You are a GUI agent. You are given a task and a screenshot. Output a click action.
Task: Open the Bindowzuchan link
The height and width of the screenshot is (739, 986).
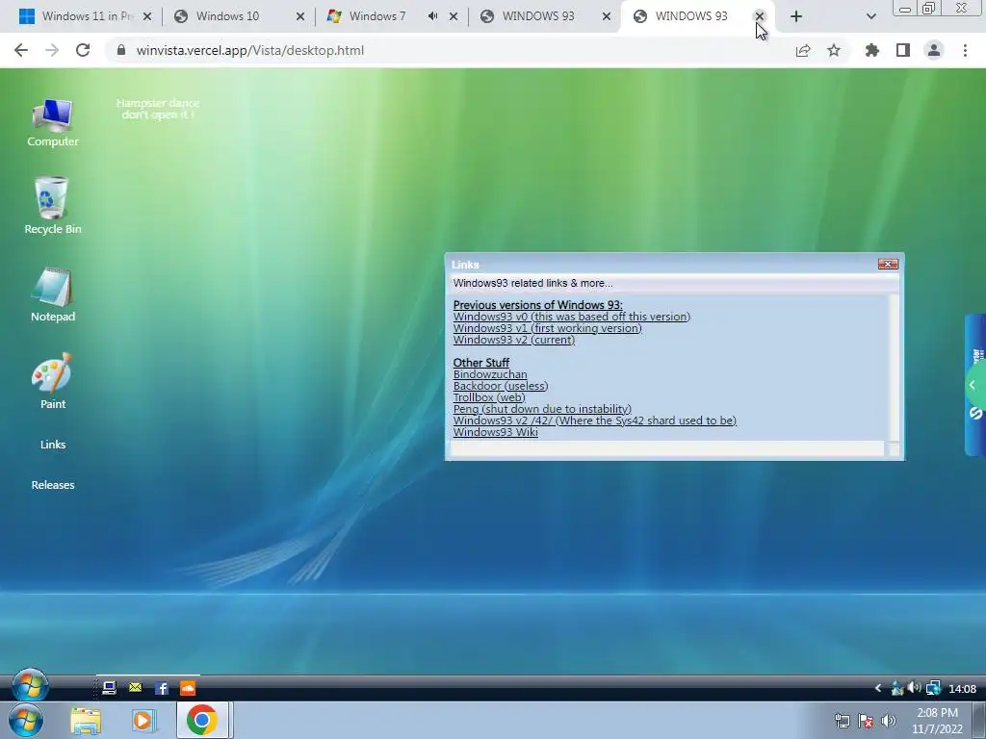click(x=490, y=374)
